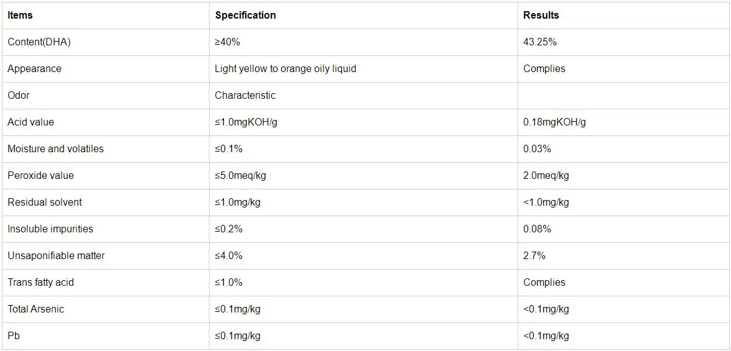Select the Moisture and volatiles label
The image size is (731, 351).
coord(55,148)
